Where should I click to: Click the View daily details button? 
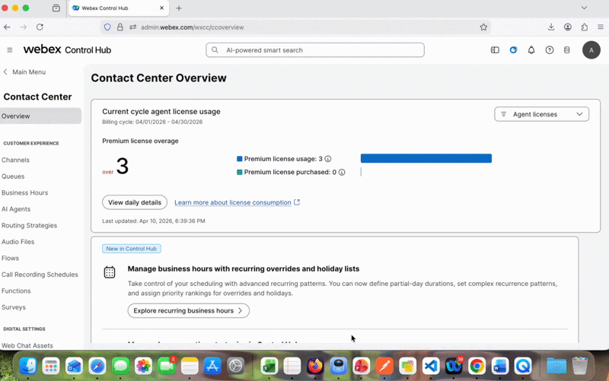click(x=135, y=202)
